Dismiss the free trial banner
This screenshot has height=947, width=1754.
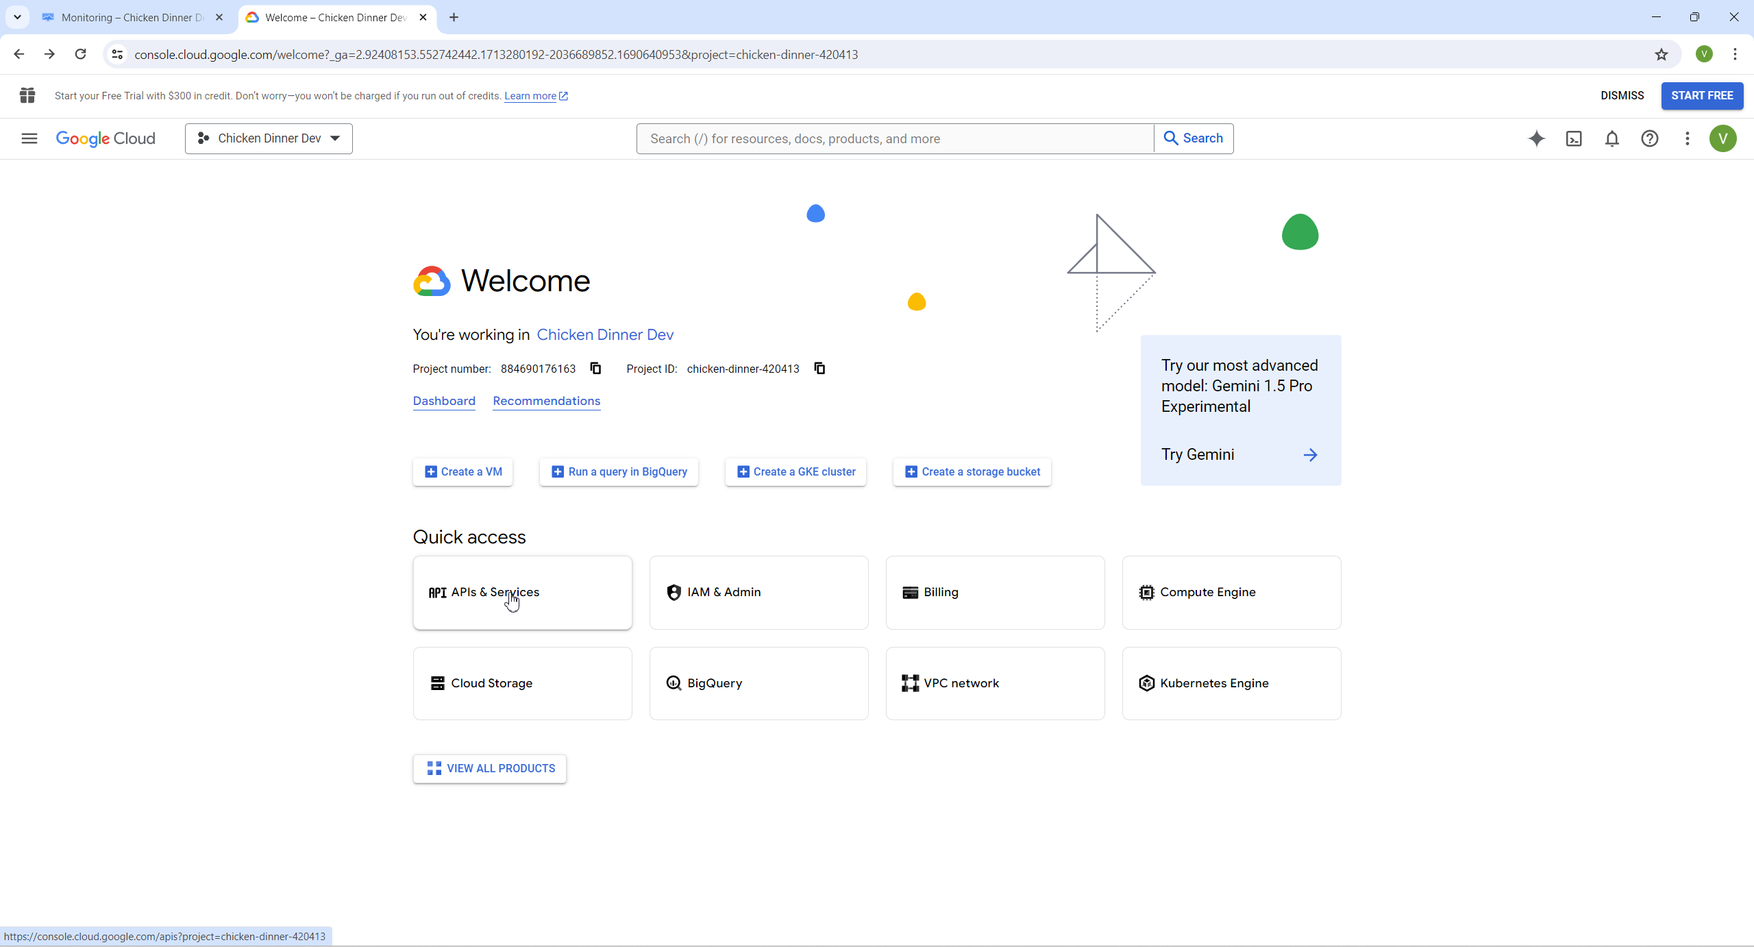(x=1622, y=95)
